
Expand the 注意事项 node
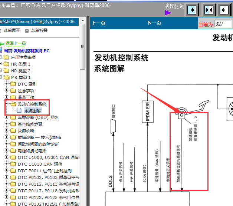[x=6, y=90]
